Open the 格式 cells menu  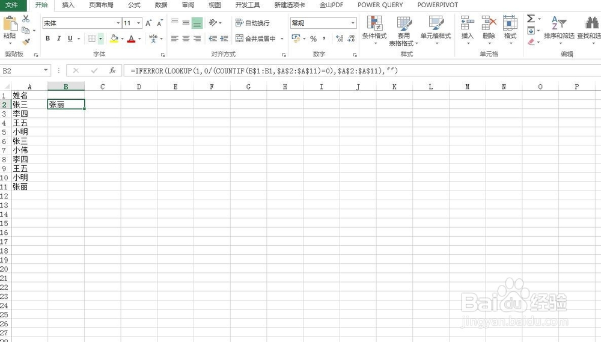(x=510, y=30)
